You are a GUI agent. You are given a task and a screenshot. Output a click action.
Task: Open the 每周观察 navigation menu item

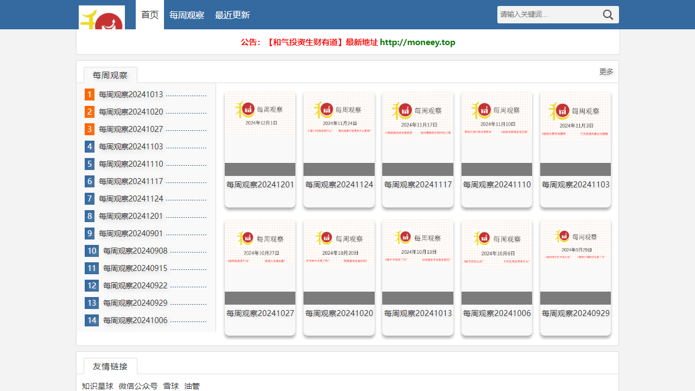coord(187,15)
